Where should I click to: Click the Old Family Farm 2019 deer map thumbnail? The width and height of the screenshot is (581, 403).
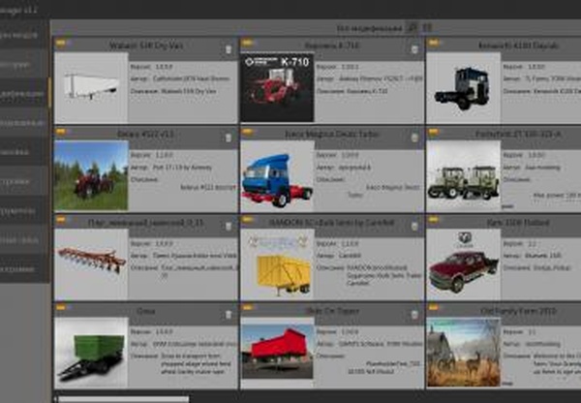pos(464,353)
